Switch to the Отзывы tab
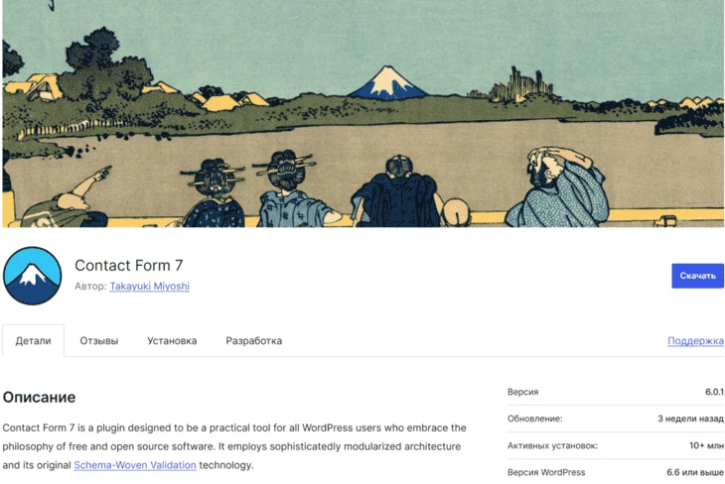This screenshot has height=484, width=725. 99,341
